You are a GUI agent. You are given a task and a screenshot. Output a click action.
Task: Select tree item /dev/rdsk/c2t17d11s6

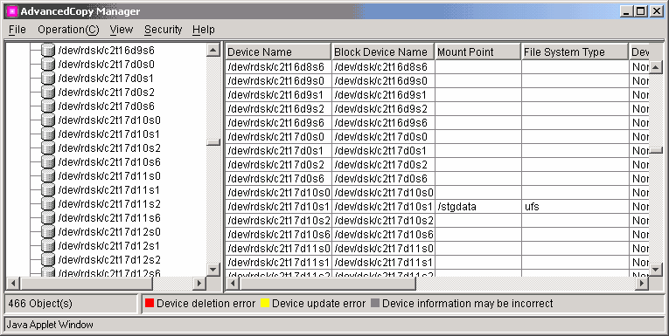[108, 218]
